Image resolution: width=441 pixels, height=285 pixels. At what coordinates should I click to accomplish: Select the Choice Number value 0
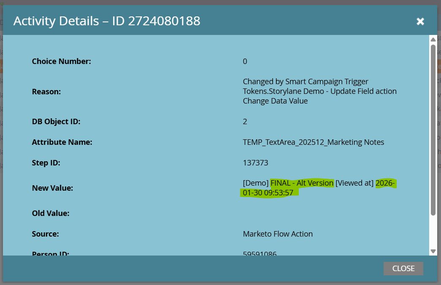[x=245, y=61]
